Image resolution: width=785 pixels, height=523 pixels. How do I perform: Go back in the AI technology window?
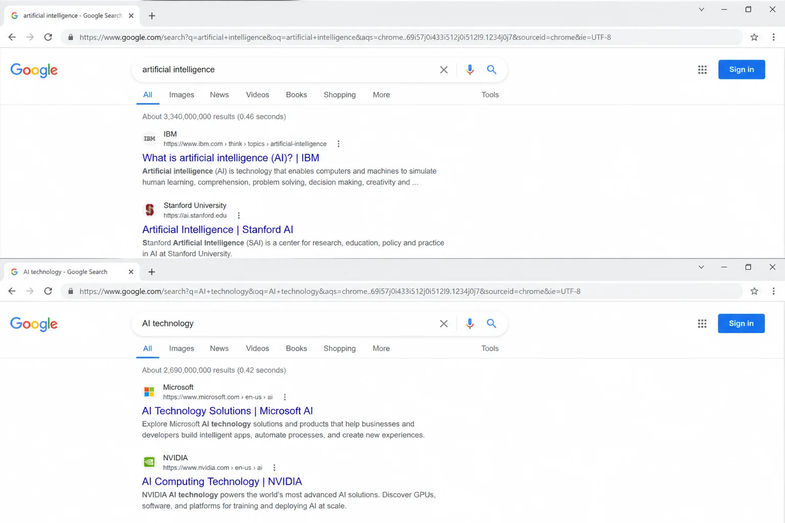coord(12,291)
